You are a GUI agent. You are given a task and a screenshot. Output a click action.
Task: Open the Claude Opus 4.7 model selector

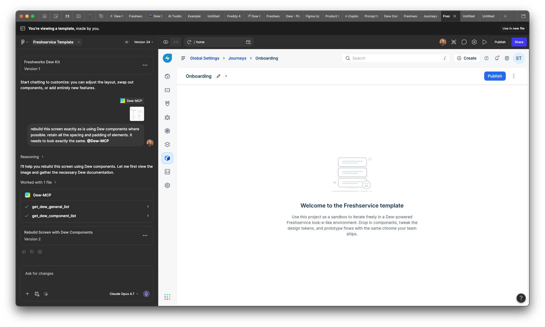click(x=124, y=294)
